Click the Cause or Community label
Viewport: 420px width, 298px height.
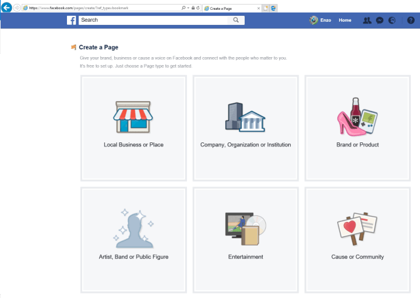click(x=358, y=257)
